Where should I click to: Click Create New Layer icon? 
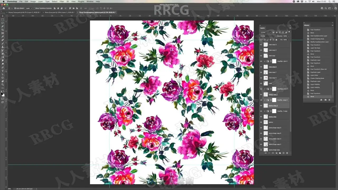point(283,153)
